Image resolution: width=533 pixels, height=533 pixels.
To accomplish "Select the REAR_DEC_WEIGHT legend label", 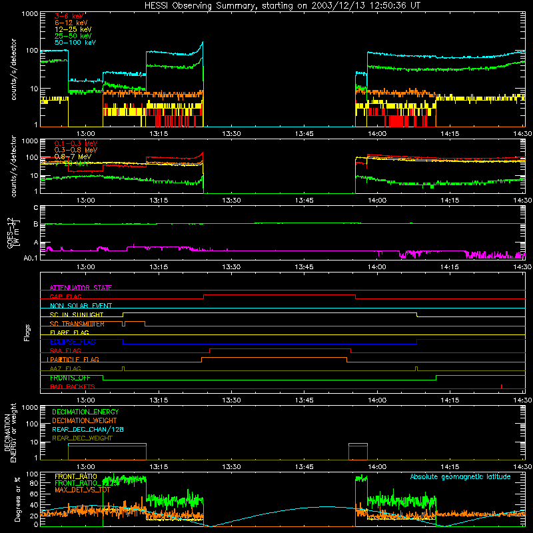I will pos(82,438).
